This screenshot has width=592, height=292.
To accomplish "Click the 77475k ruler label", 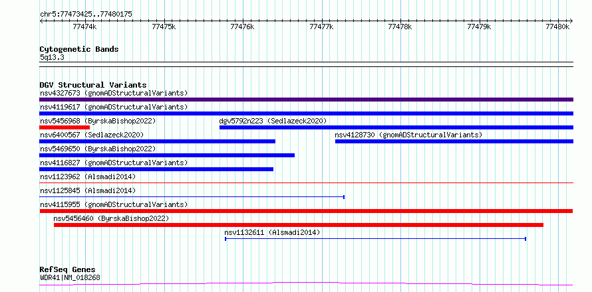I will (x=164, y=27).
